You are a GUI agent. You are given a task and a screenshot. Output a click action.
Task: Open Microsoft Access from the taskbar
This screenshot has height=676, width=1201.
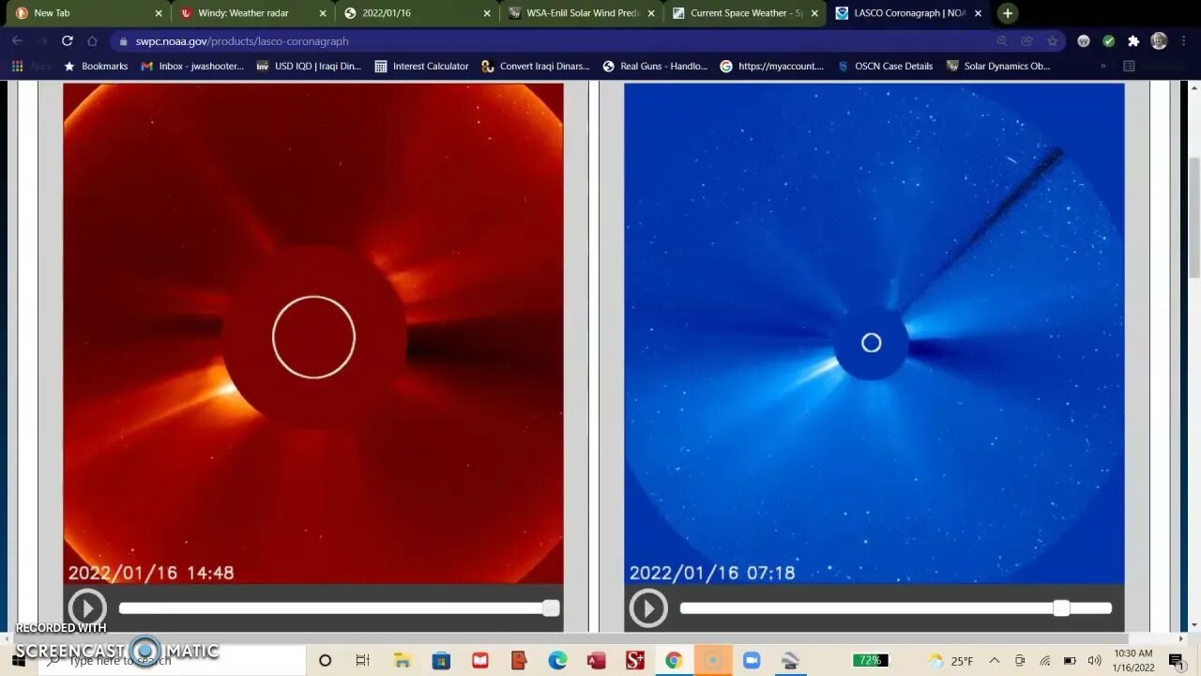(x=596, y=661)
